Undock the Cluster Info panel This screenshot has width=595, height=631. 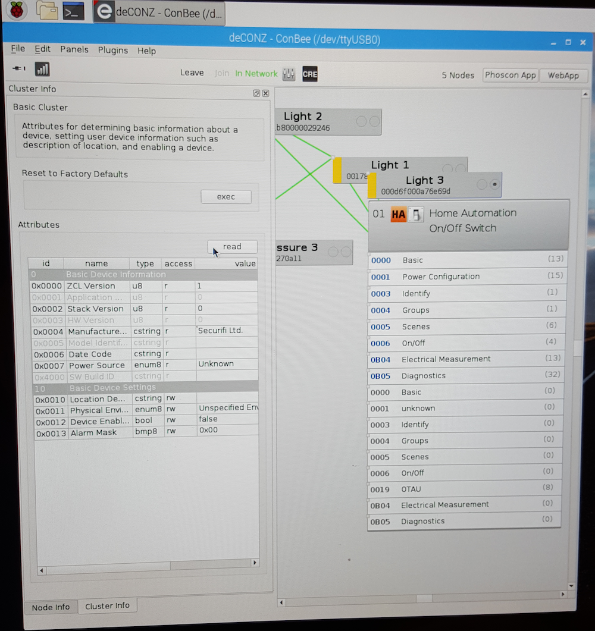pyautogui.click(x=256, y=93)
